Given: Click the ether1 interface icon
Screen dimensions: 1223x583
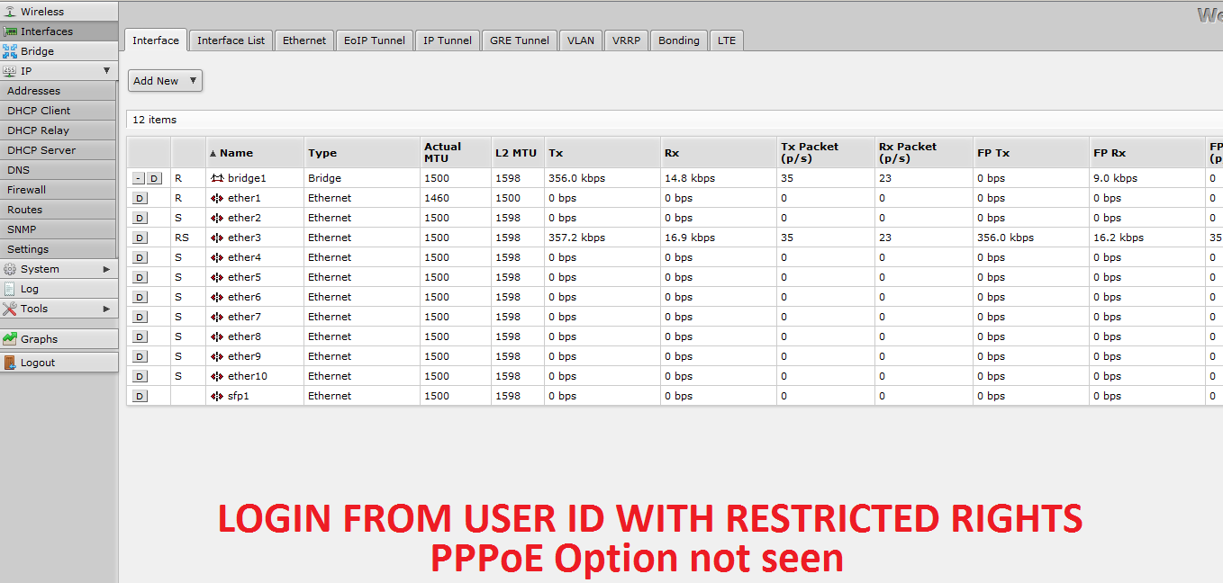Looking at the screenshot, I should tap(217, 198).
